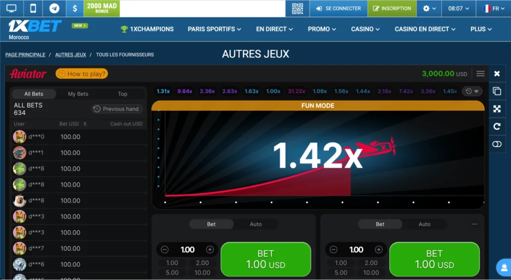Switch left panel to Auto mode
The image size is (511, 280).
click(x=255, y=224)
